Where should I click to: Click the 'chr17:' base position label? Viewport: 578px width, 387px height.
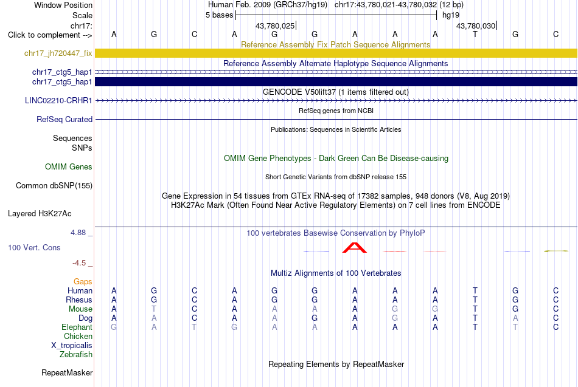(82, 26)
